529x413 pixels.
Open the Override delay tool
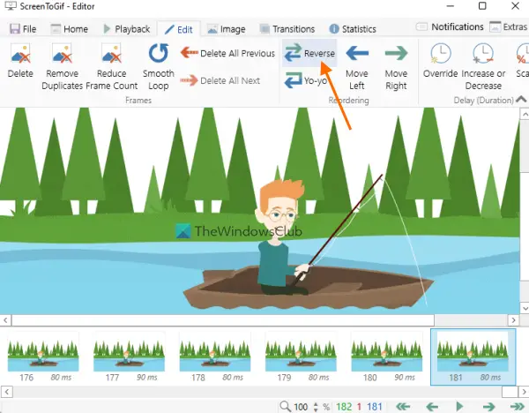[x=440, y=61]
